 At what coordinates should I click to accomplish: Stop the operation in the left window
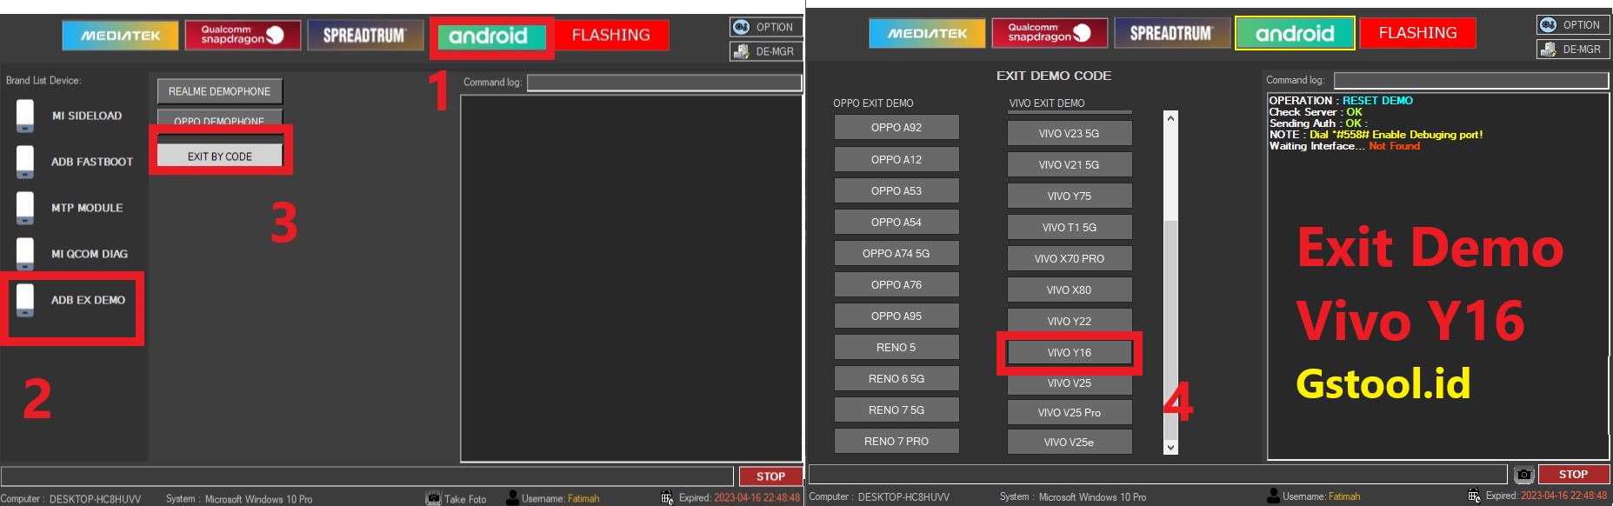click(770, 476)
